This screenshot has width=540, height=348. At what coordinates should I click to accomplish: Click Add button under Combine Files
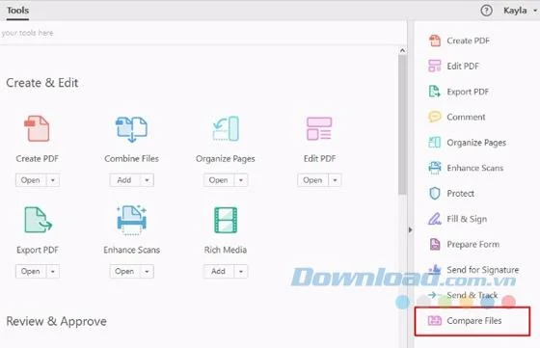124,180
